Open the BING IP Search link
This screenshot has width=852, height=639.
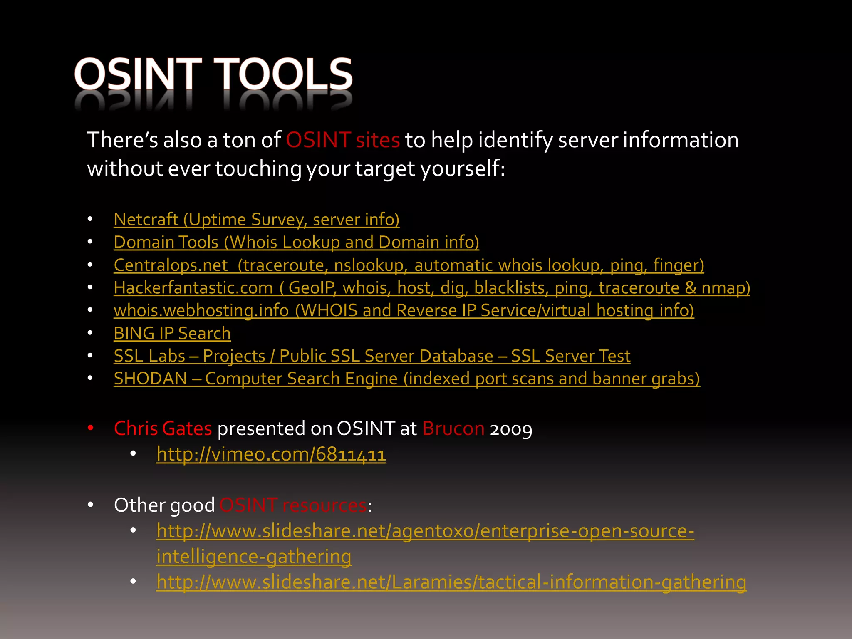tap(172, 333)
